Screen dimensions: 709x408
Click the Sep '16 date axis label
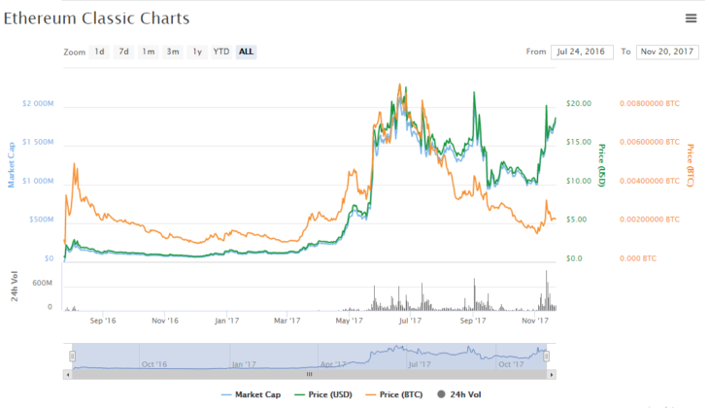(x=103, y=321)
